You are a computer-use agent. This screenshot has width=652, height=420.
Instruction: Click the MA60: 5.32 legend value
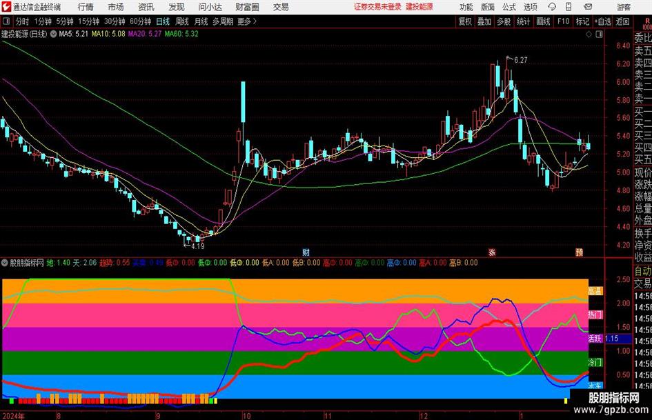(x=181, y=34)
